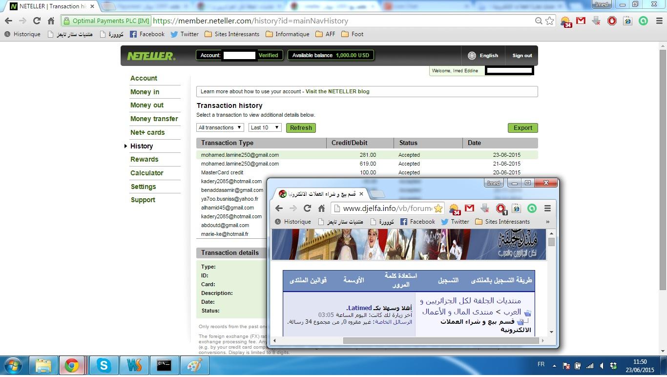
Task: Click the Latimed username link in the forum
Action: 360,308
